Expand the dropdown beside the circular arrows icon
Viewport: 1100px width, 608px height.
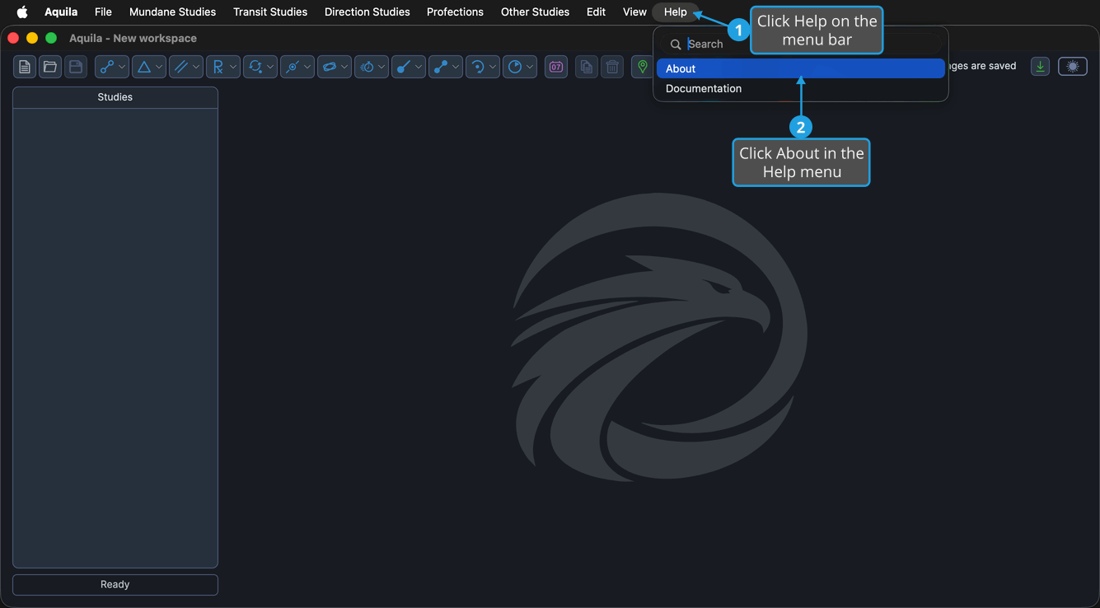(270, 67)
